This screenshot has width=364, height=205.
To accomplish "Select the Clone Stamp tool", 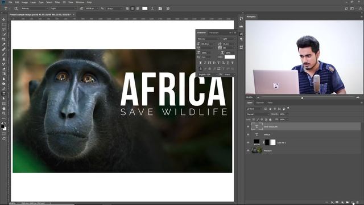I will (4, 59).
